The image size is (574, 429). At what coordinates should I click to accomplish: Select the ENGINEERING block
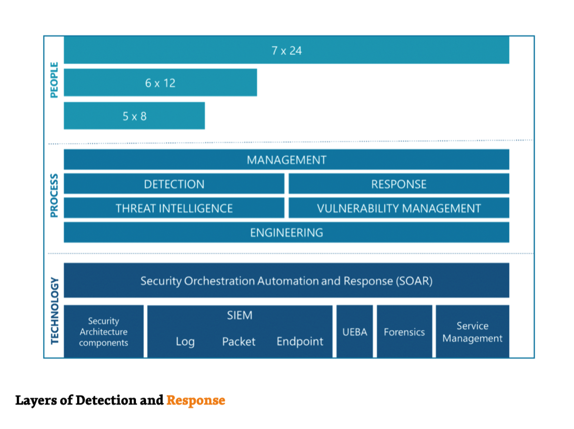(x=286, y=233)
